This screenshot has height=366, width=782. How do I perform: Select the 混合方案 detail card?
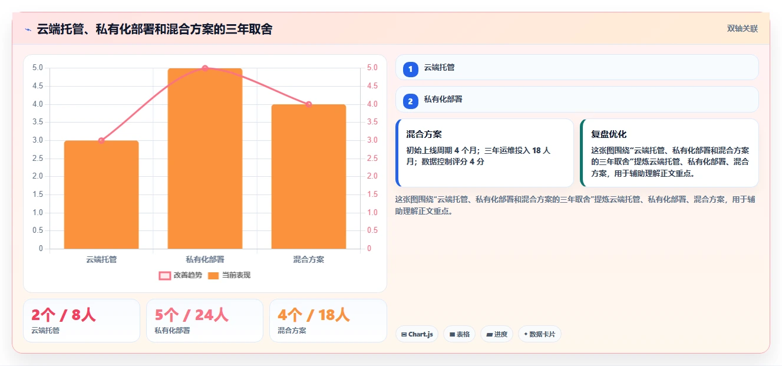coord(484,153)
